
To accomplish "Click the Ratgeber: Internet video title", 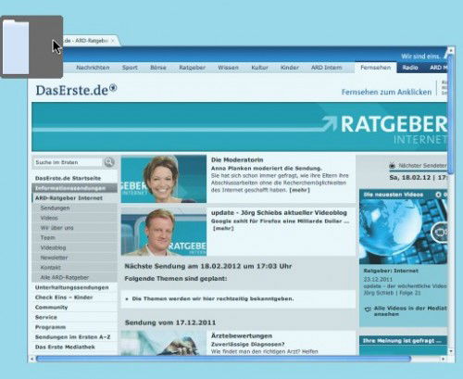I will tap(391, 271).
